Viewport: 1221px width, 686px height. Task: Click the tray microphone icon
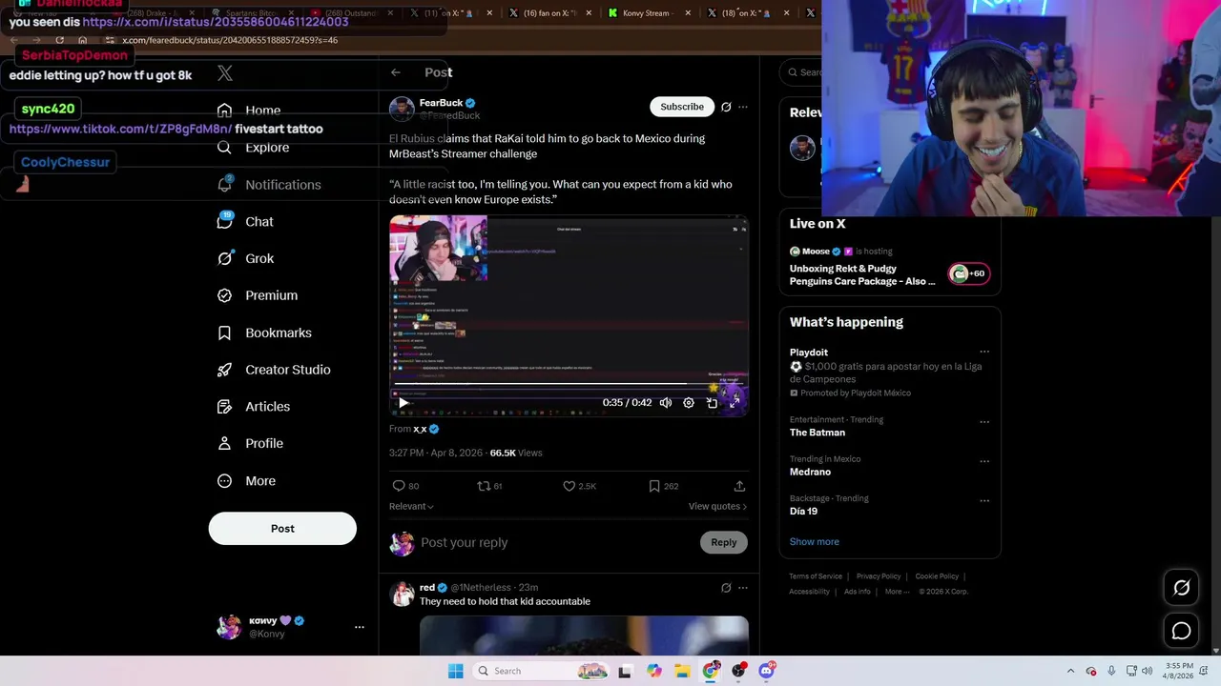pyautogui.click(x=1111, y=671)
